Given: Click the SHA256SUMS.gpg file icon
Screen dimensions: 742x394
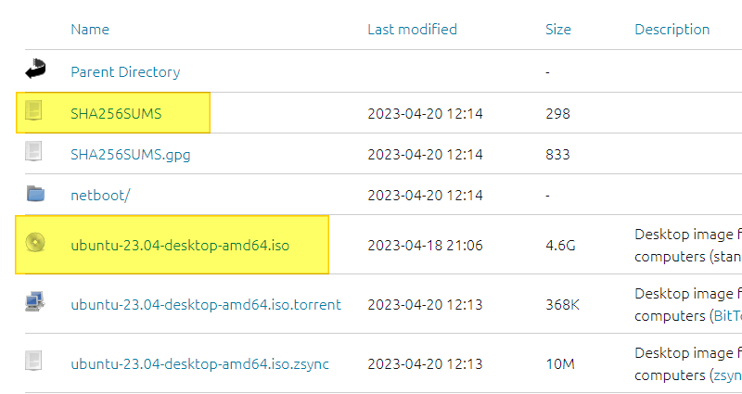Looking at the screenshot, I should (34, 153).
